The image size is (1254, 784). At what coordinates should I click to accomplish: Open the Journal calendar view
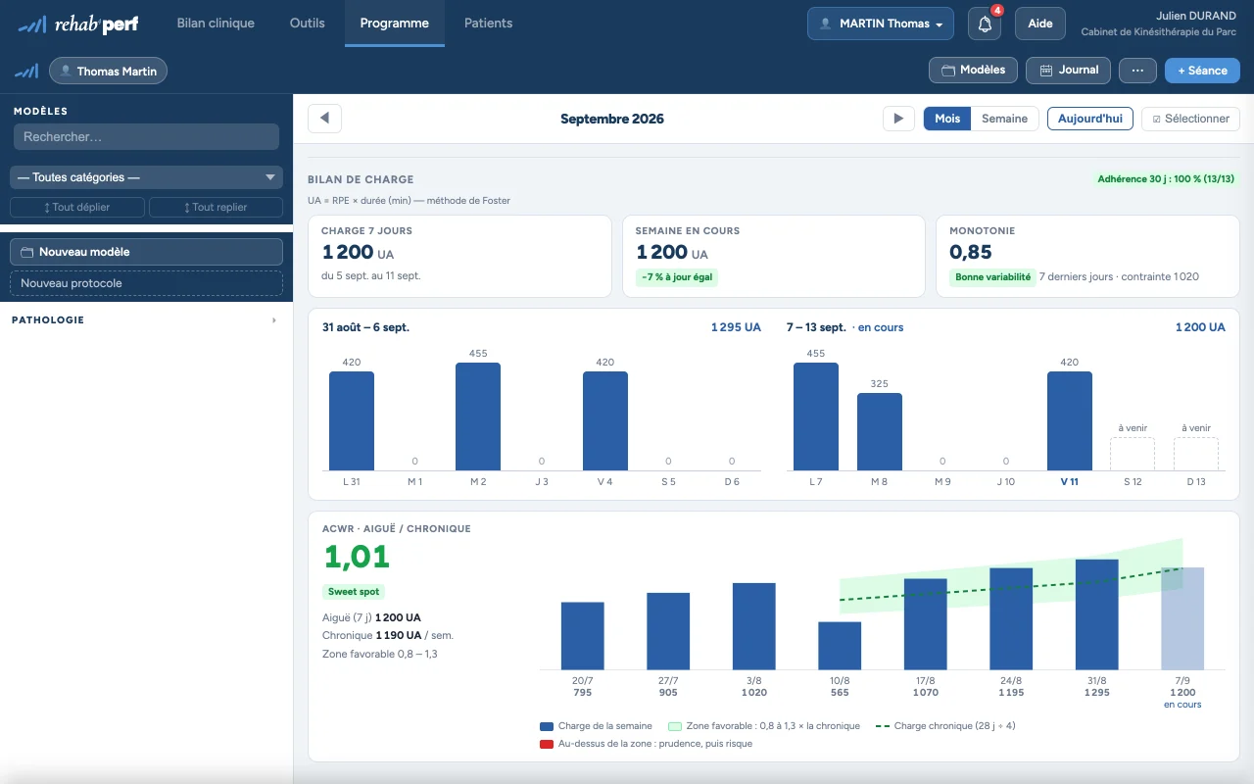(x=1068, y=71)
